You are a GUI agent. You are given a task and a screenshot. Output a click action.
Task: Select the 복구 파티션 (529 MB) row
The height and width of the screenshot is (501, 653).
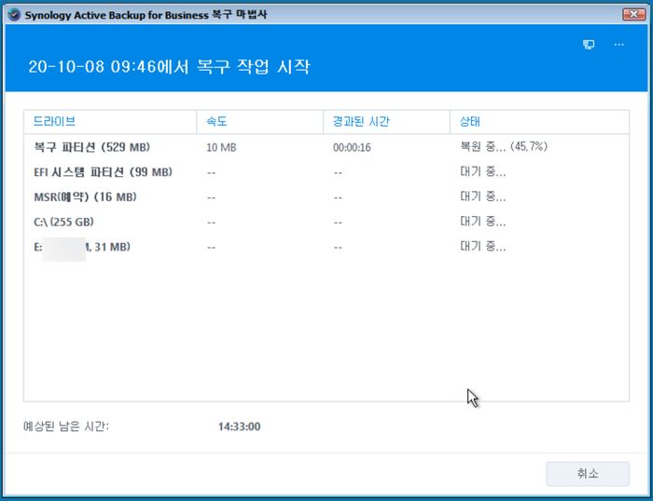tap(326, 147)
